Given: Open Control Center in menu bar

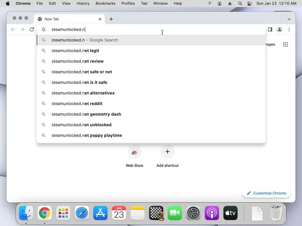Looking at the screenshot, I should (x=250, y=4).
